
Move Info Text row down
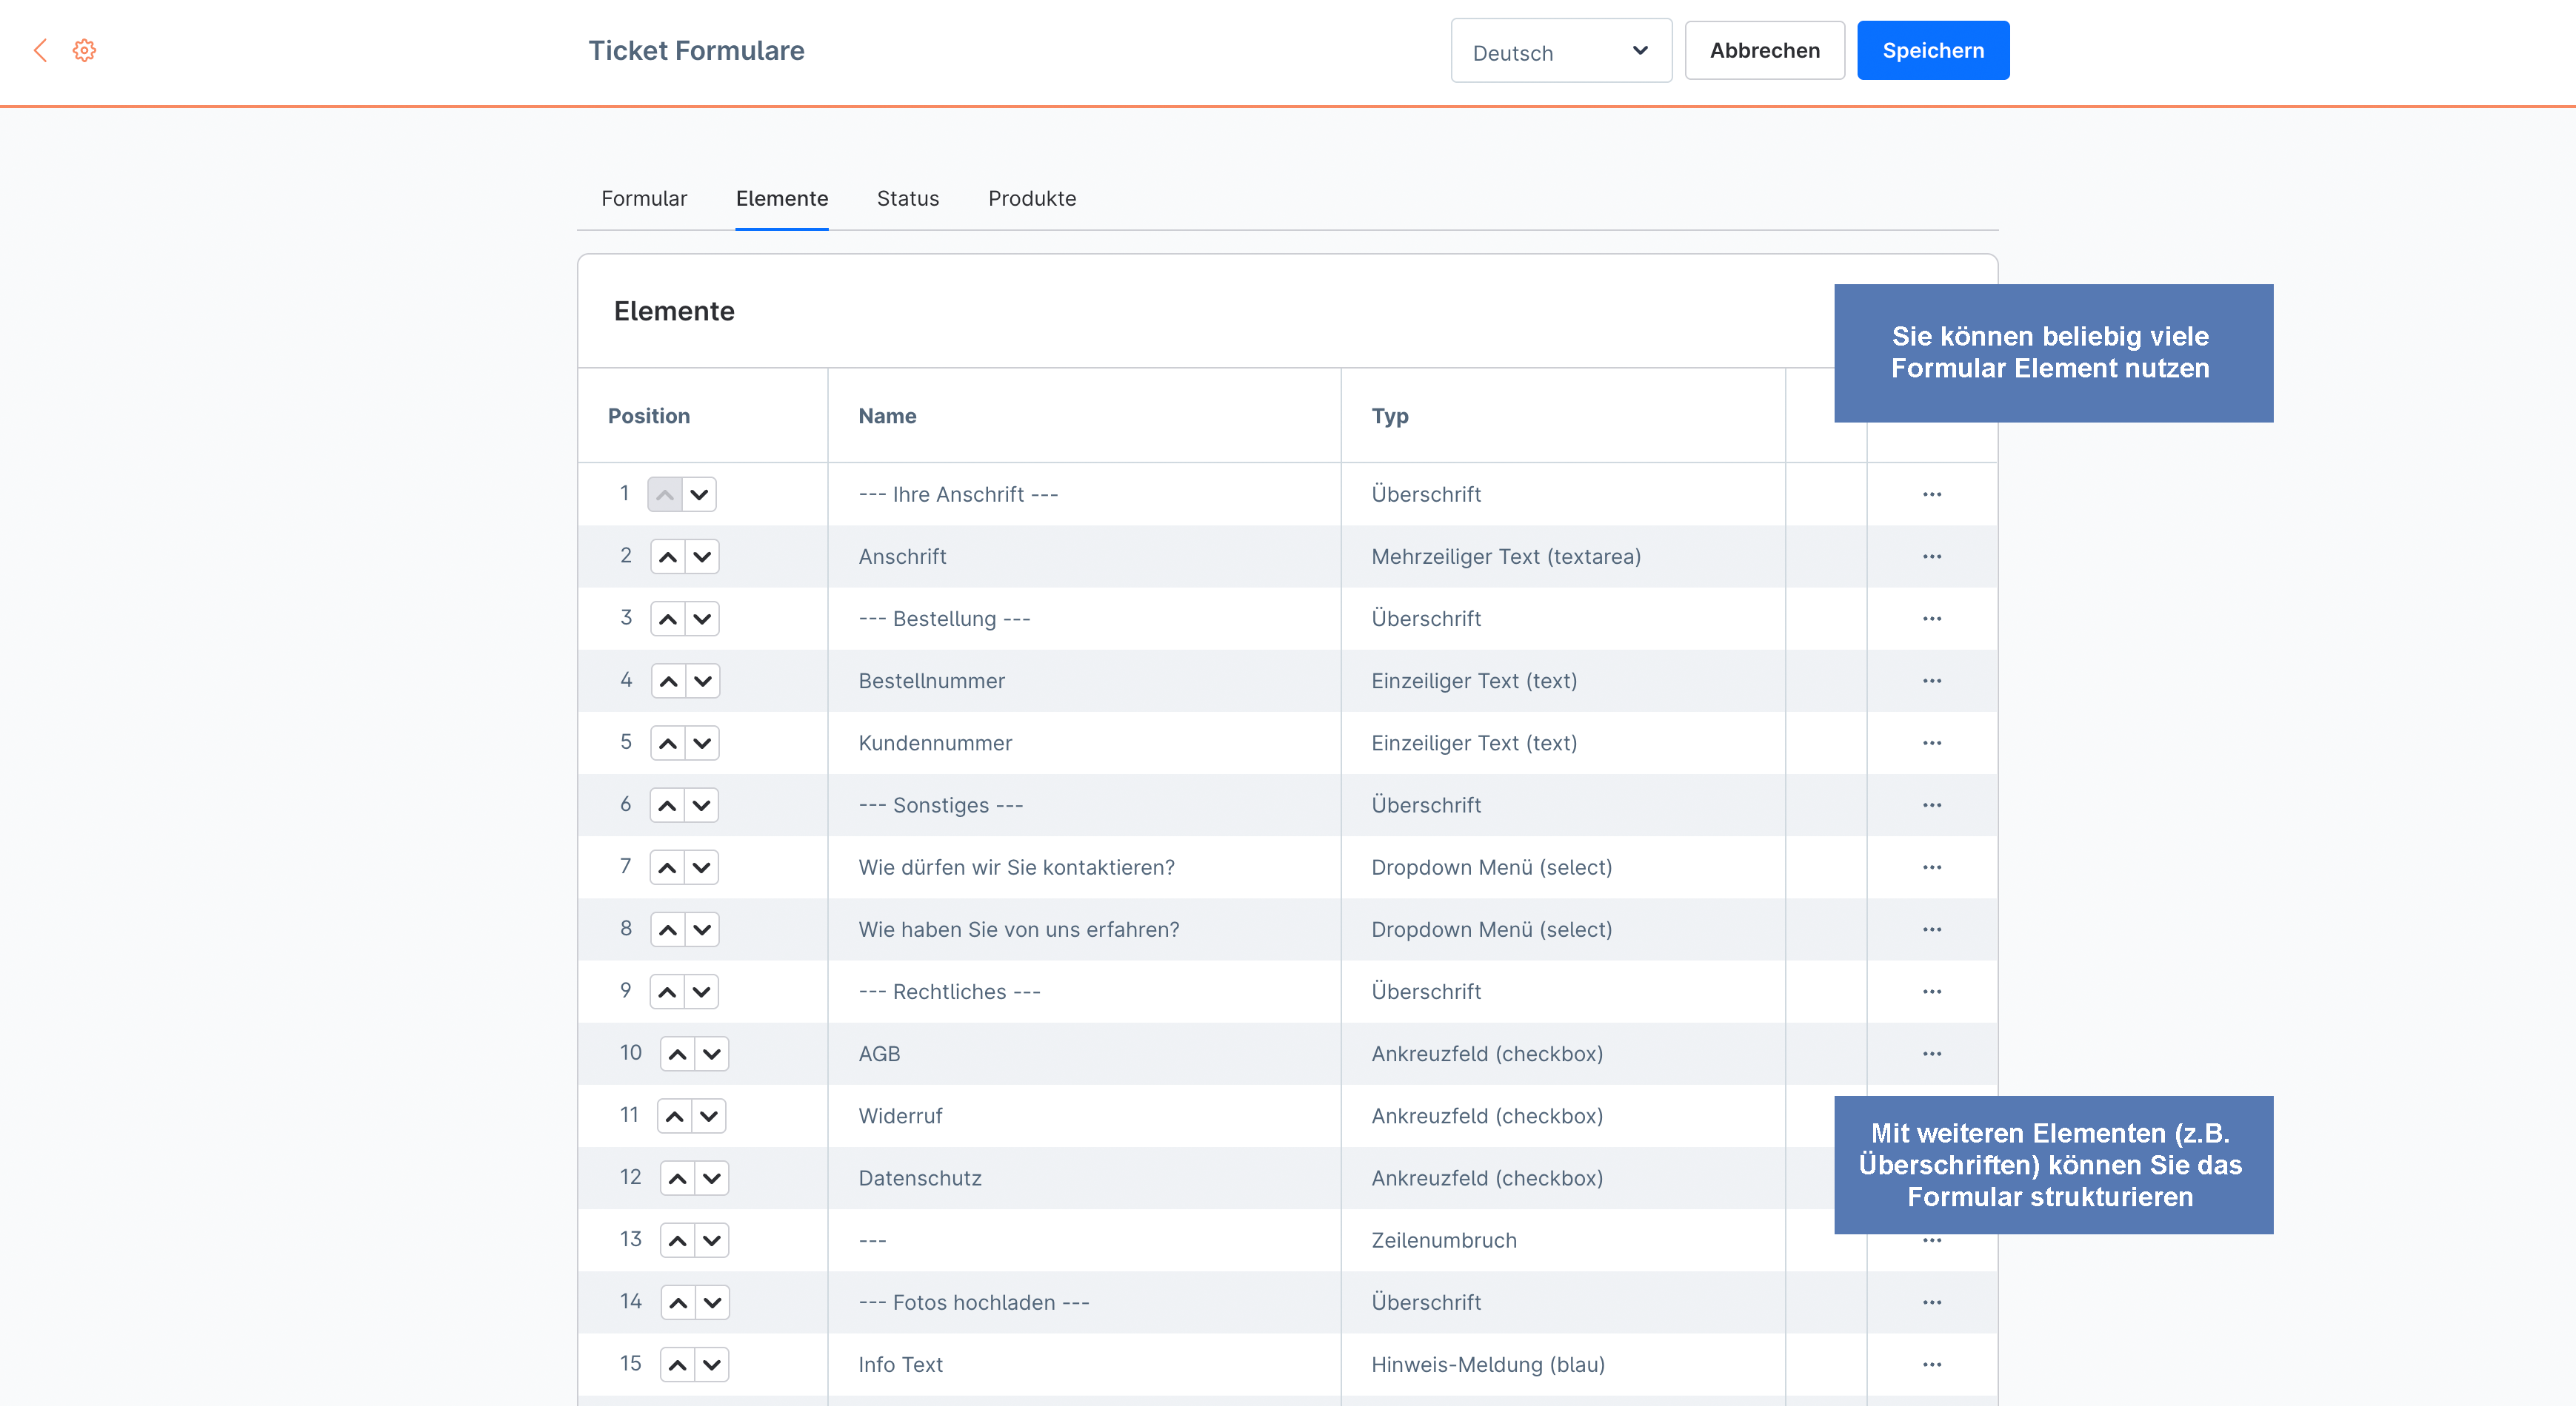pyautogui.click(x=711, y=1364)
